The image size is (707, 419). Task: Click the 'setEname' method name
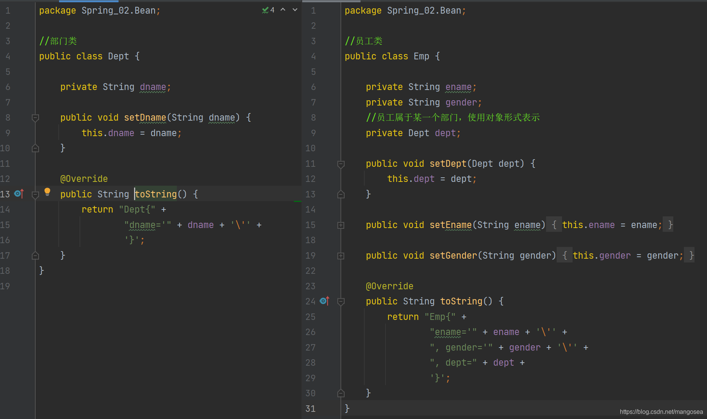pos(451,225)
